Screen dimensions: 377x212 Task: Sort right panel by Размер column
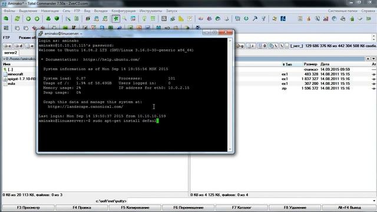[x=310, y=64]
